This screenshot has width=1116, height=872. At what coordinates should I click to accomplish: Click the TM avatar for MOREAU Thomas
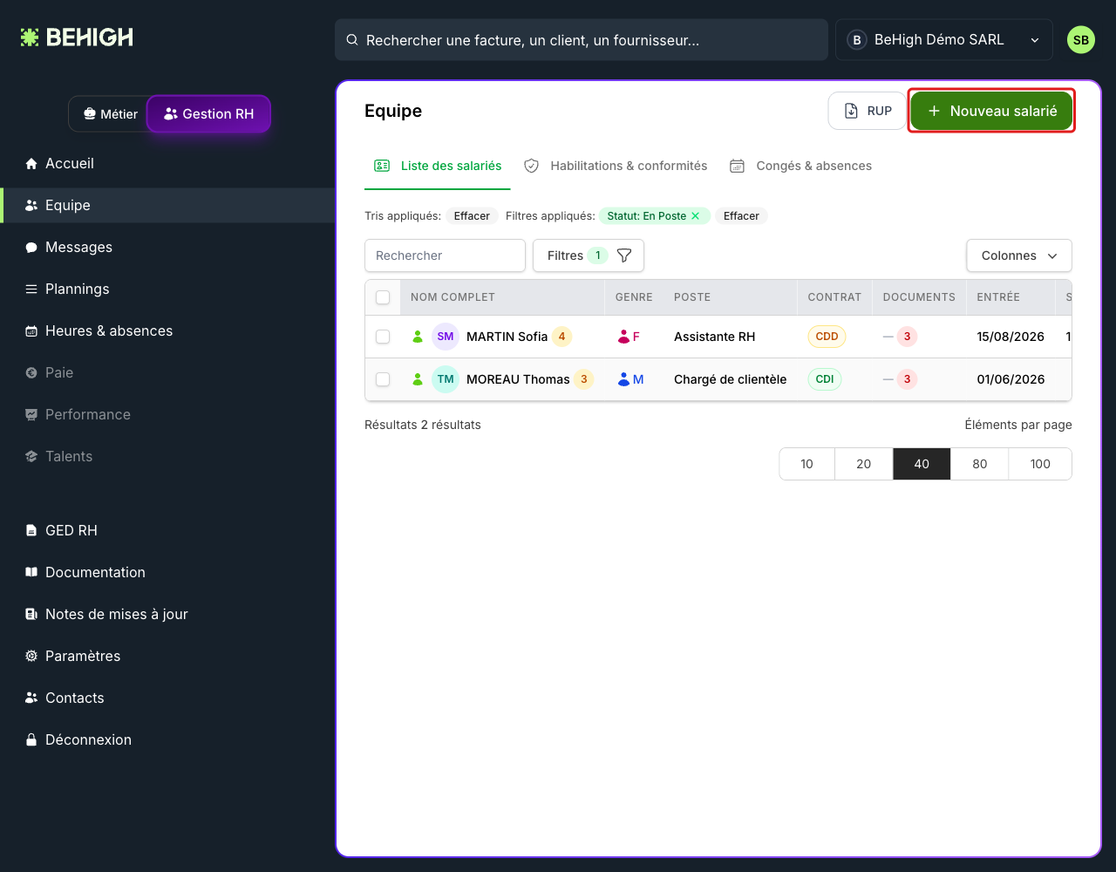[446, 379]
